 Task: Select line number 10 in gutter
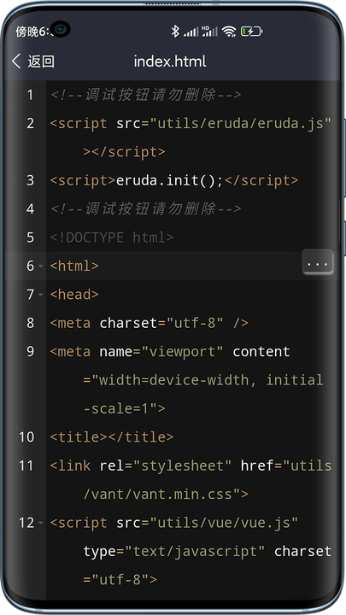click(26, 437)
